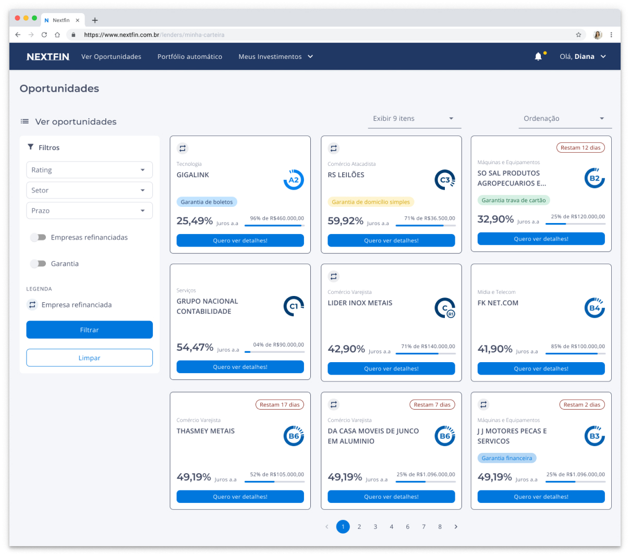Toggle Empresas refinanciadas switch
The image size is (630, 556).
coord(38,237)
